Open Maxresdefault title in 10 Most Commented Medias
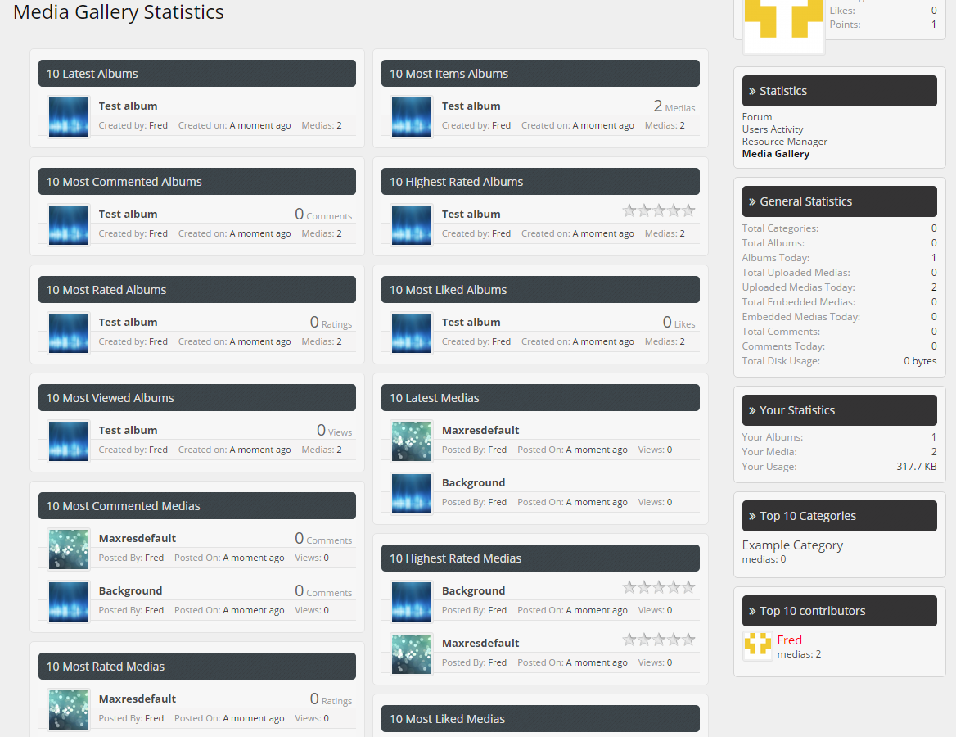The image size is (956, 737). click(x=138, y=538)
